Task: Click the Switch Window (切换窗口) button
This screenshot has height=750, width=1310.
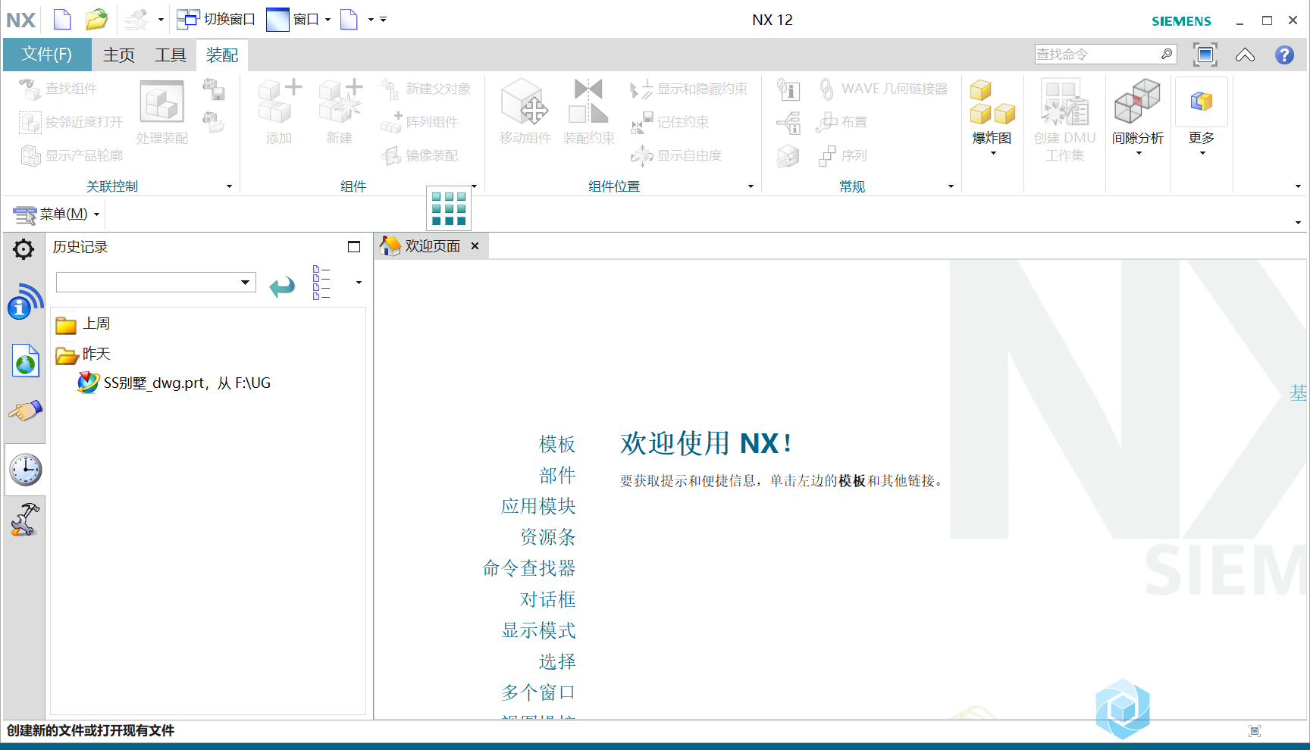Action: tap(216, 19)
